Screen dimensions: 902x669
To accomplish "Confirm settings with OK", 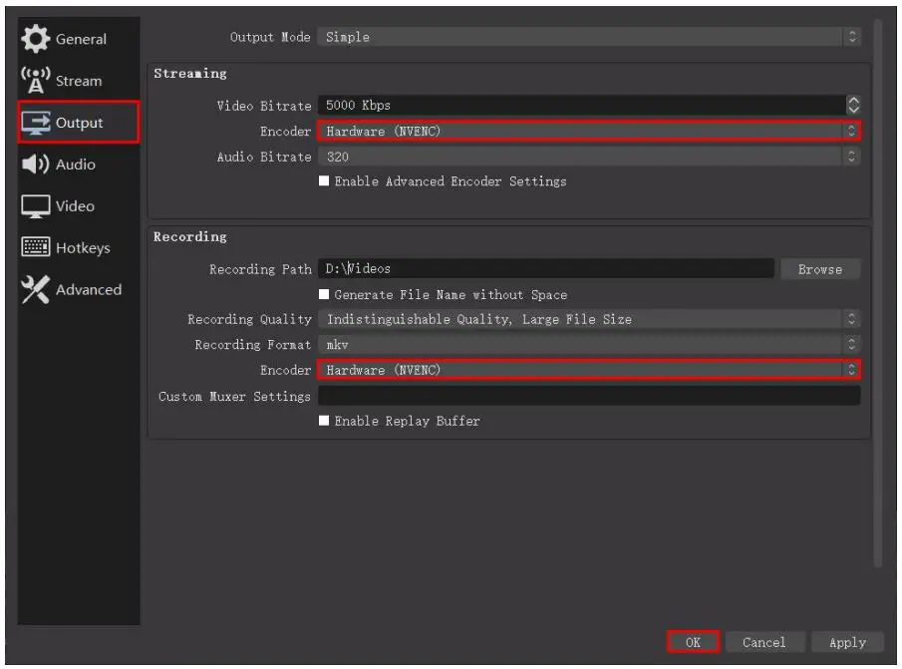I will [x=695, y=642].
